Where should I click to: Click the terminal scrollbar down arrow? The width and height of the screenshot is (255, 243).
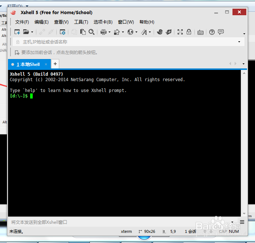tap(244, 214)
